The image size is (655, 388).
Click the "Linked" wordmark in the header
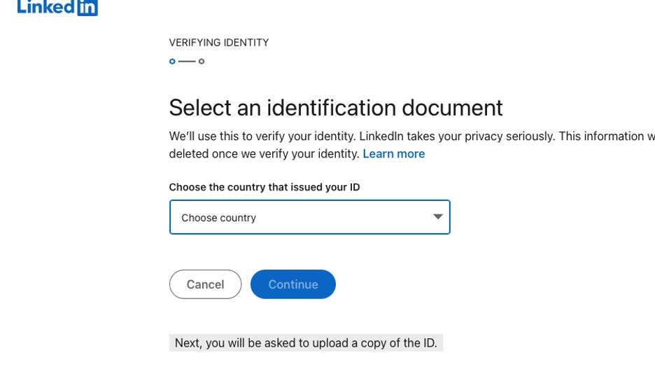46,7
